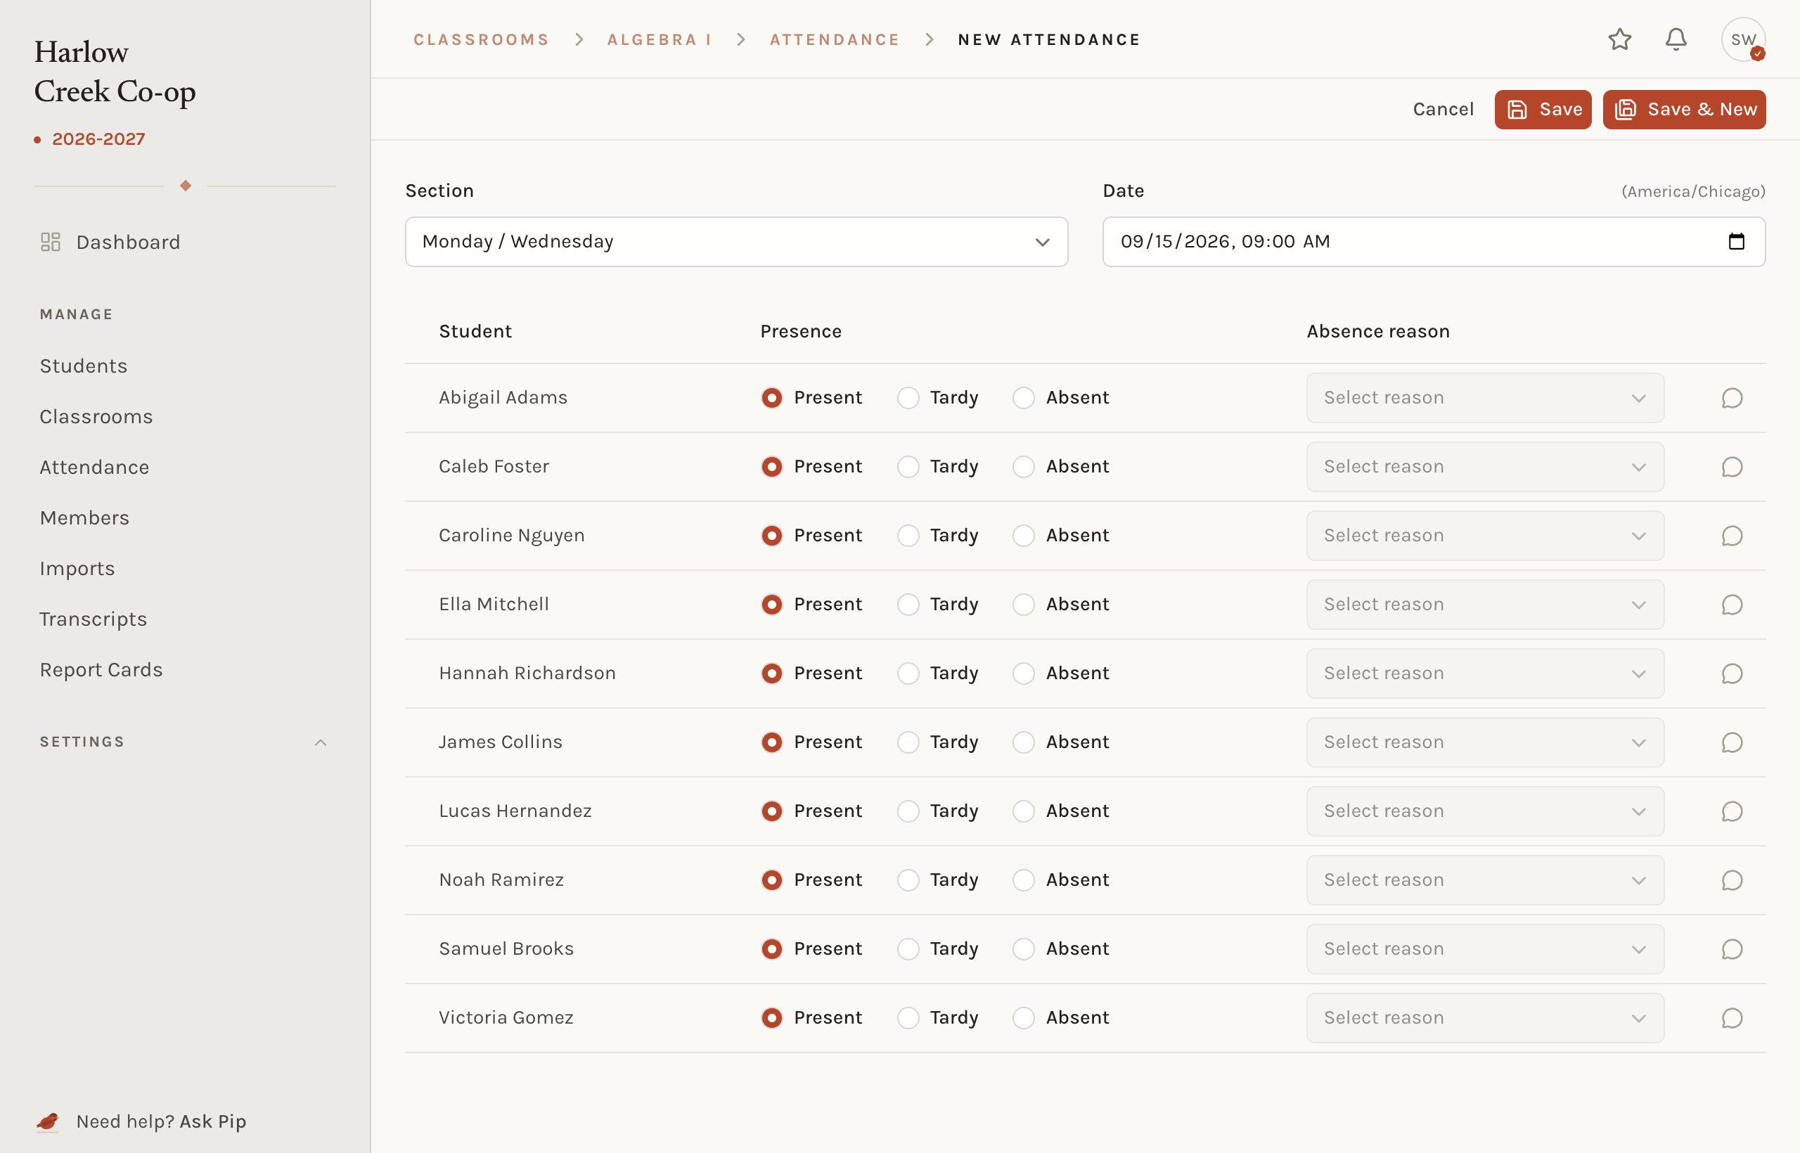Go to Attendance breadcrumb link
Viewport: 1800px width, 1153px height.
(834, 39)
